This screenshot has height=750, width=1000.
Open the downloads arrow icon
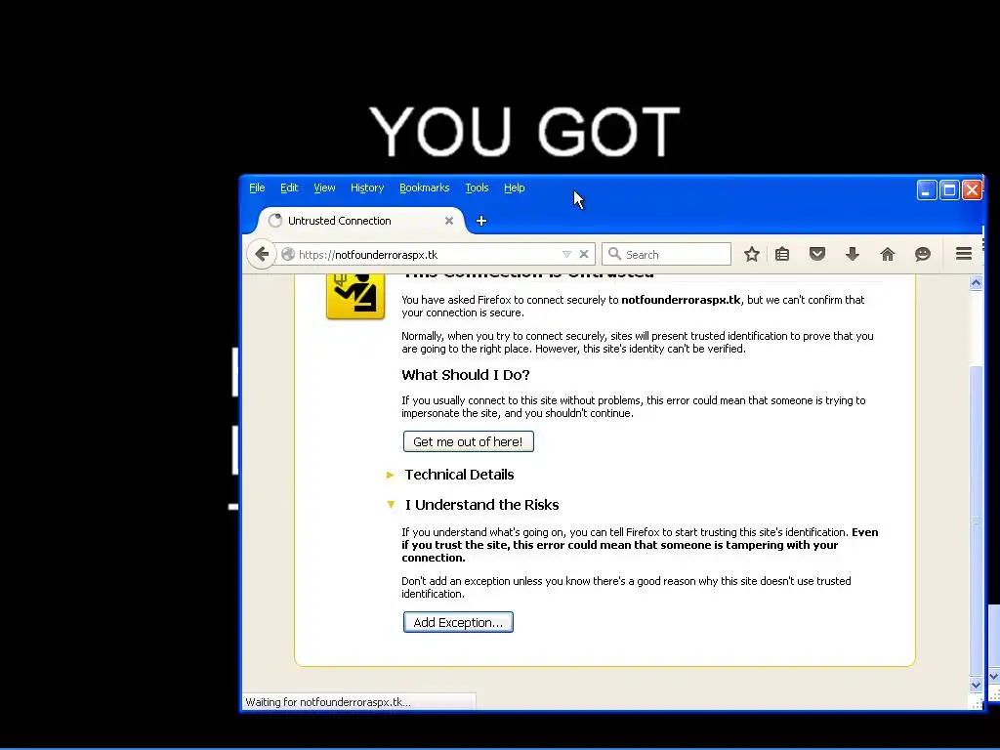(x=852, y=255)
